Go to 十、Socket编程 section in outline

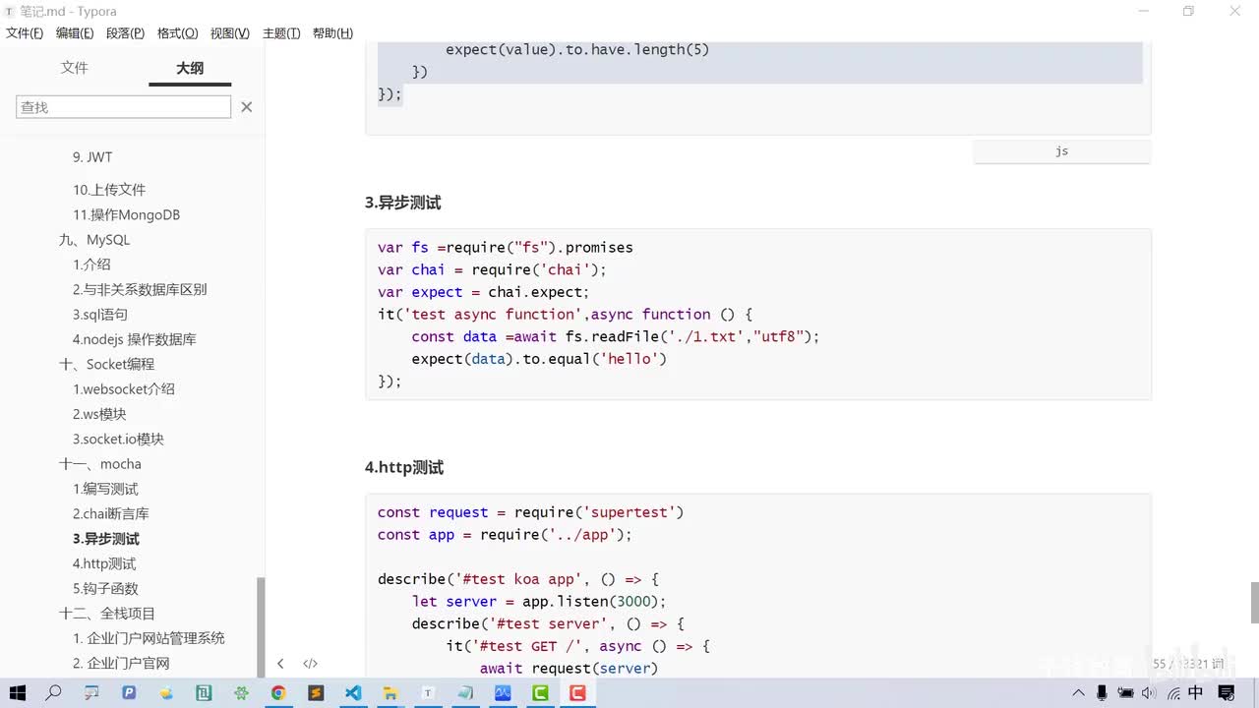pyautogui.click(x=107, y=365)
